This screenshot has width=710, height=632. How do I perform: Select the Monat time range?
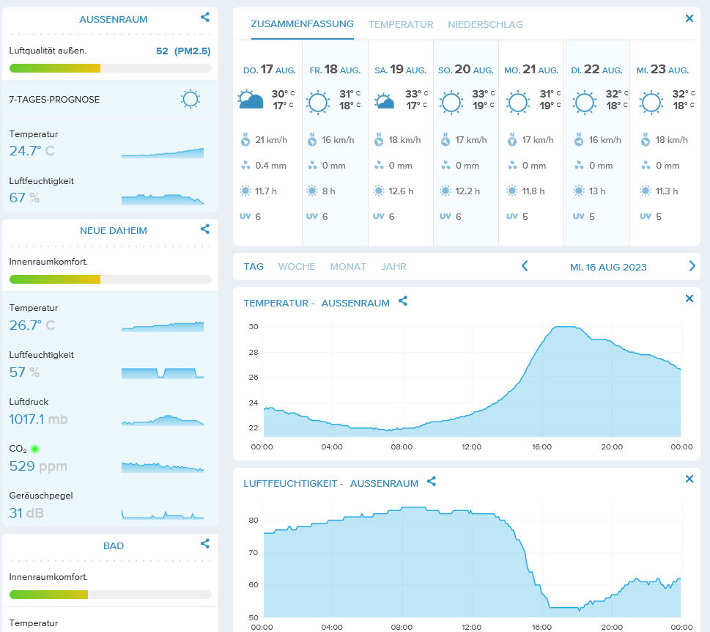pos(348,266)
